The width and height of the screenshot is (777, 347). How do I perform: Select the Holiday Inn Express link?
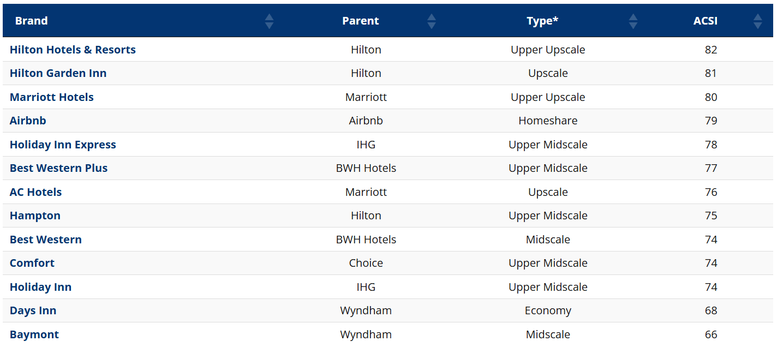click(x=63, y=145)
